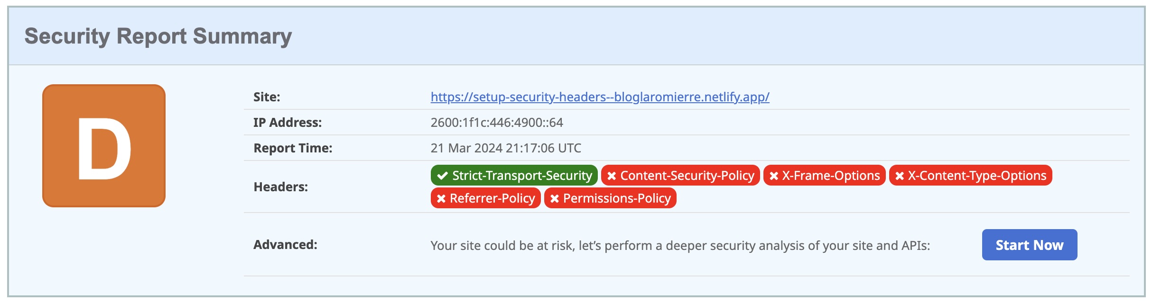Select the Content-Security-Policy header badge
Image resolution: width=1152 pixels, height=302 pixels.
pos(680,175)
